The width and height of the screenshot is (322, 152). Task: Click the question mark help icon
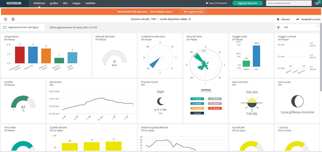[207, 3]
